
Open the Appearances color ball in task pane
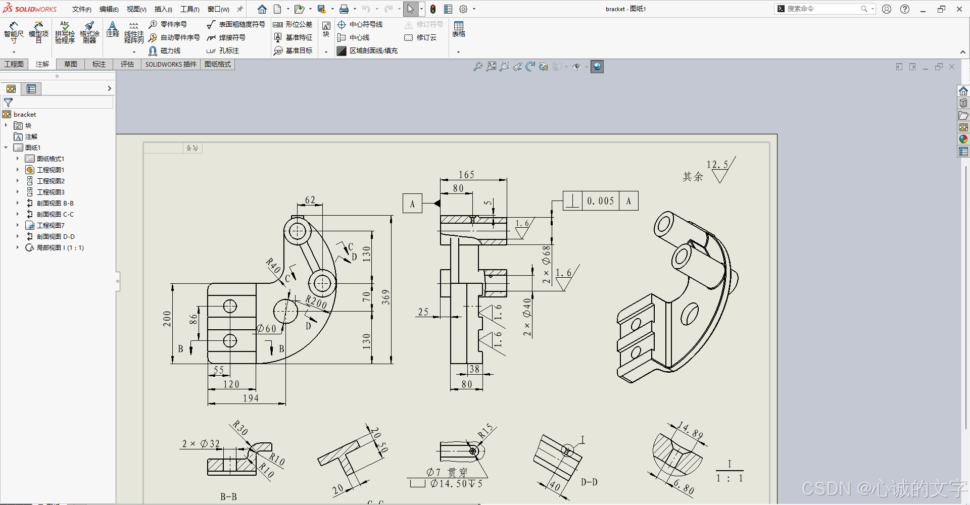pyautogui.click(x=963, y=139)
